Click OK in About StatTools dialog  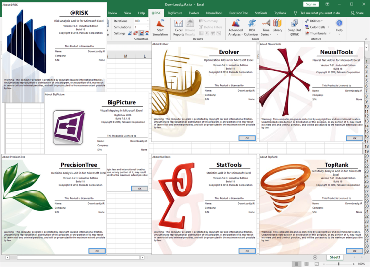point(247,251)
